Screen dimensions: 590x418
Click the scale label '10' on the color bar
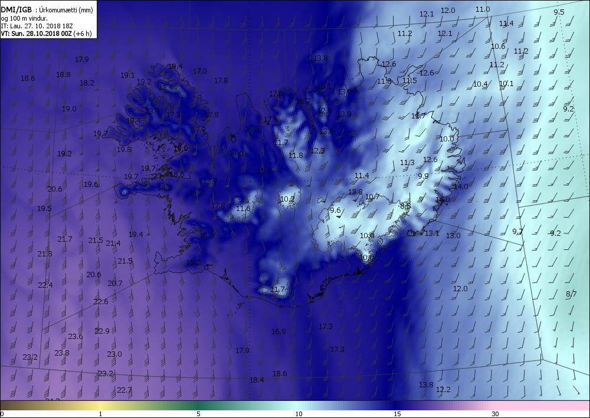tap(299, 414)
